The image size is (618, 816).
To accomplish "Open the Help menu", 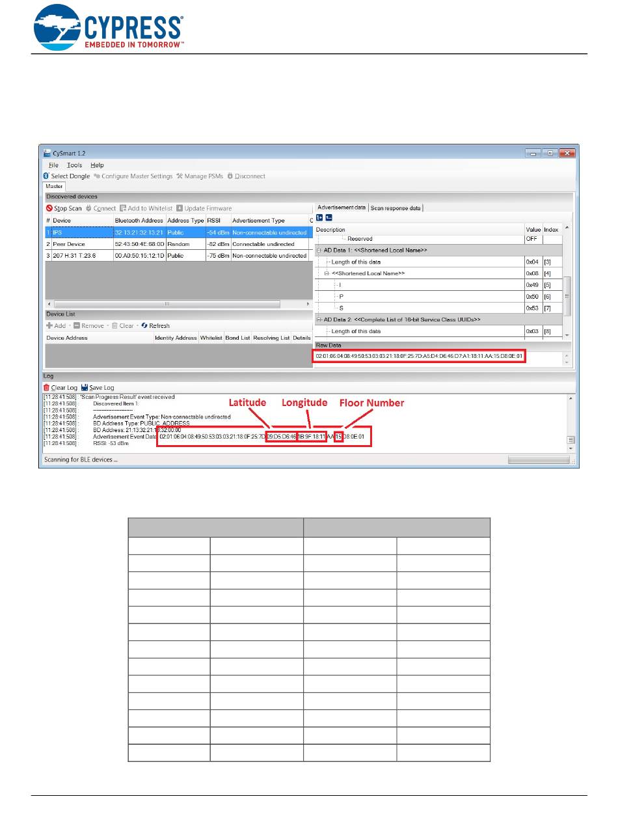I will [x=97, y=165].
